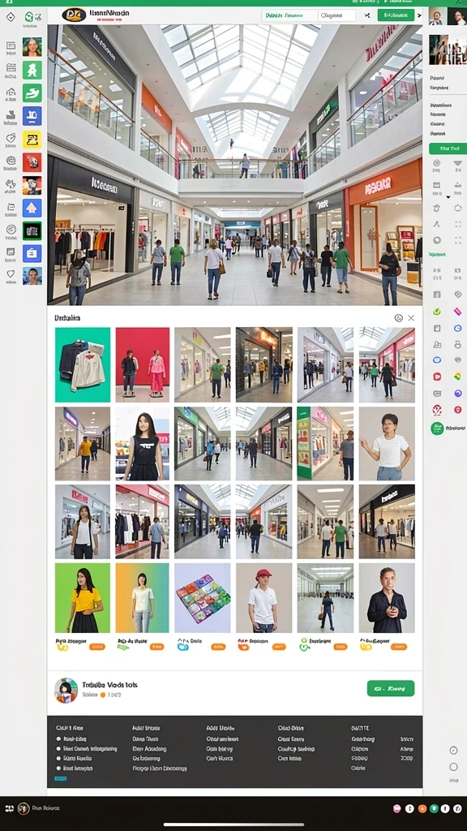Click the green button at top right of header

(396, 15)
